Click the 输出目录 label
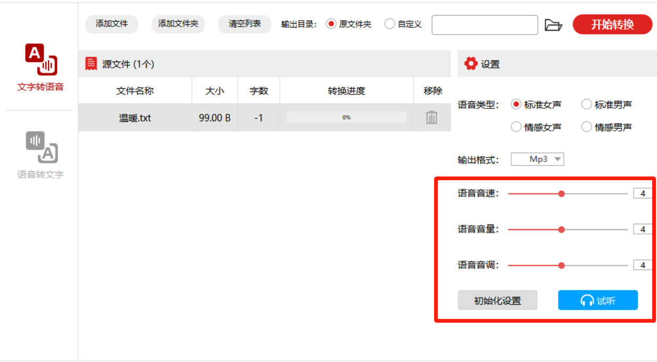The image size is (657, 362). point(299,24)
